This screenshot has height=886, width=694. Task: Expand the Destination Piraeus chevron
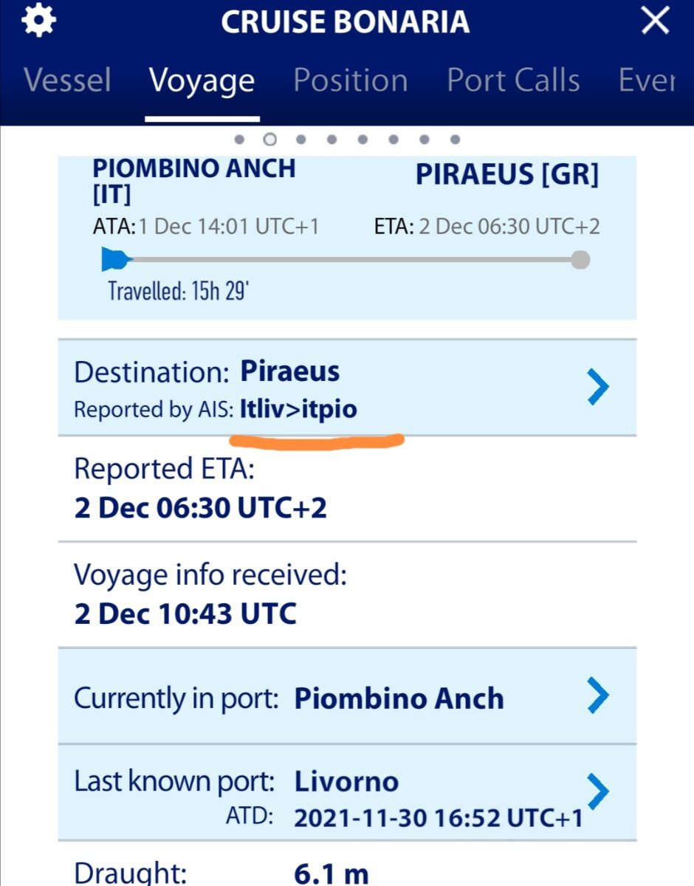tap(597, 387)
